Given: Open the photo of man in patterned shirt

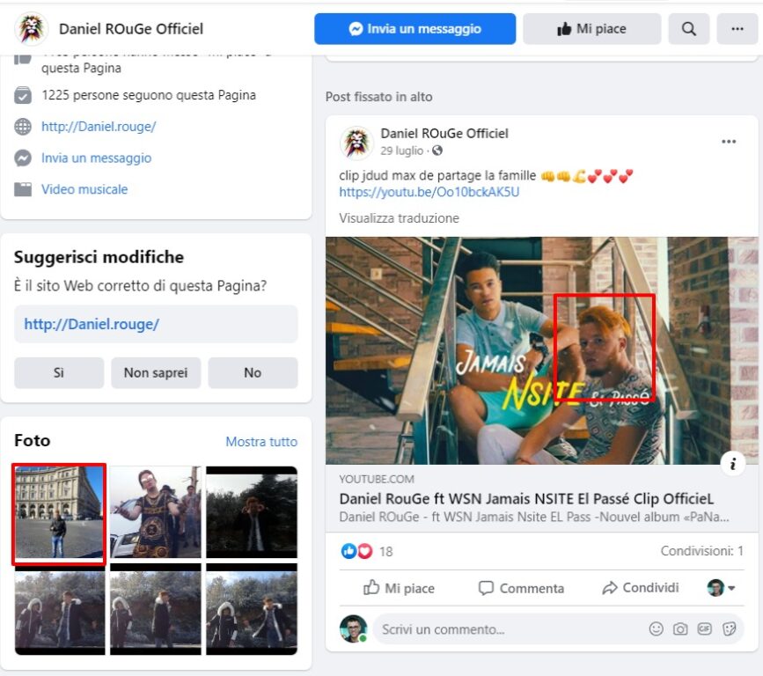Looking at the screenshot, I should pos(156,512).
